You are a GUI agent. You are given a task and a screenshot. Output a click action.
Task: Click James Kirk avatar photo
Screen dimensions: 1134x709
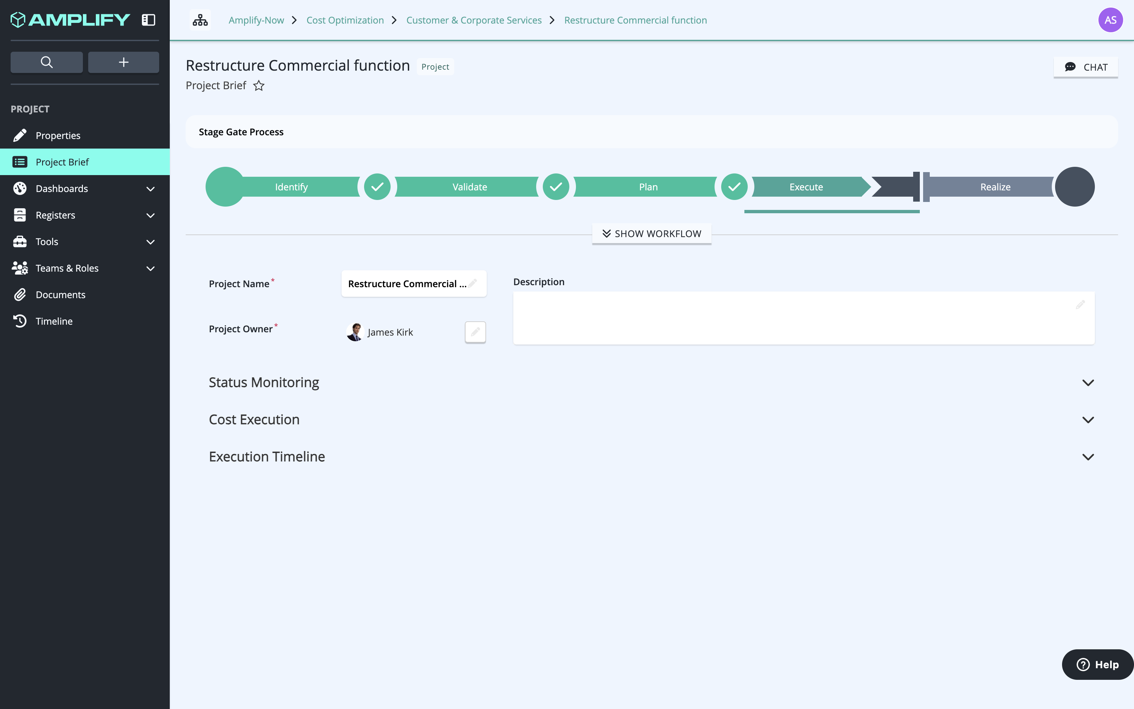(355, 332)
